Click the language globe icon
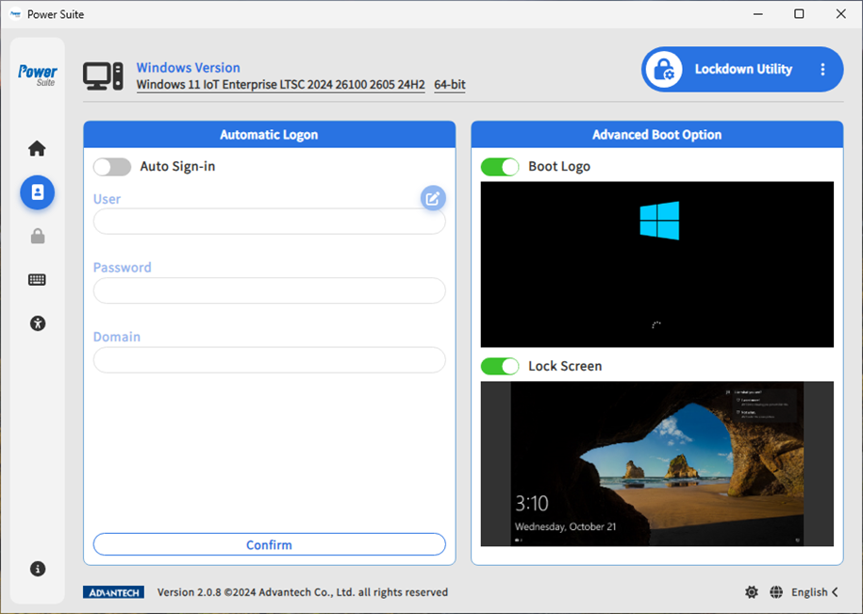863x614 pixels. pos(775,591)
